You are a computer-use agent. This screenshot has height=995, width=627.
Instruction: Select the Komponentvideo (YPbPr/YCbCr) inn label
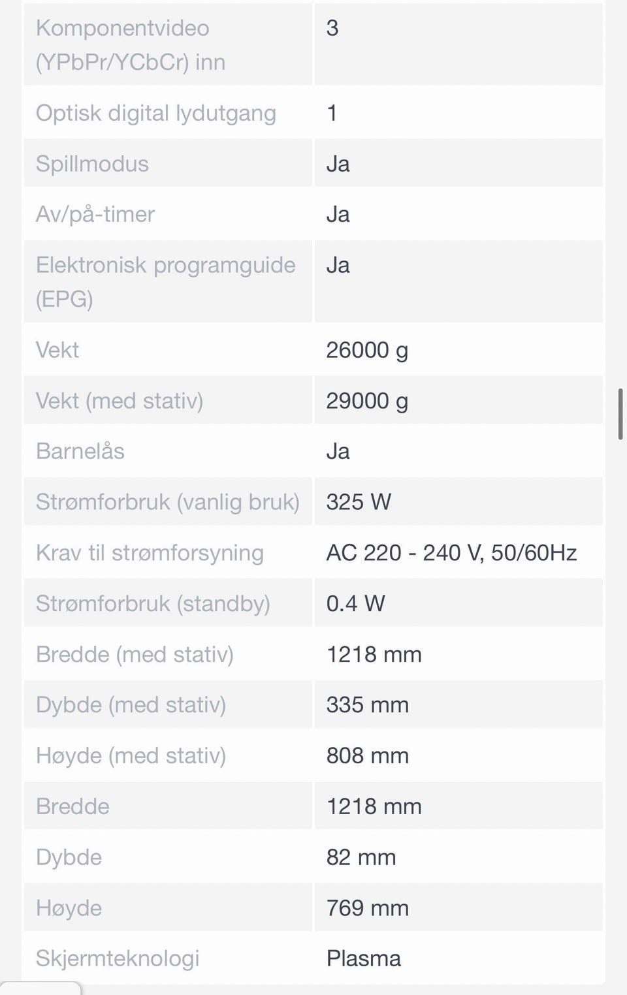click(131, 45)
